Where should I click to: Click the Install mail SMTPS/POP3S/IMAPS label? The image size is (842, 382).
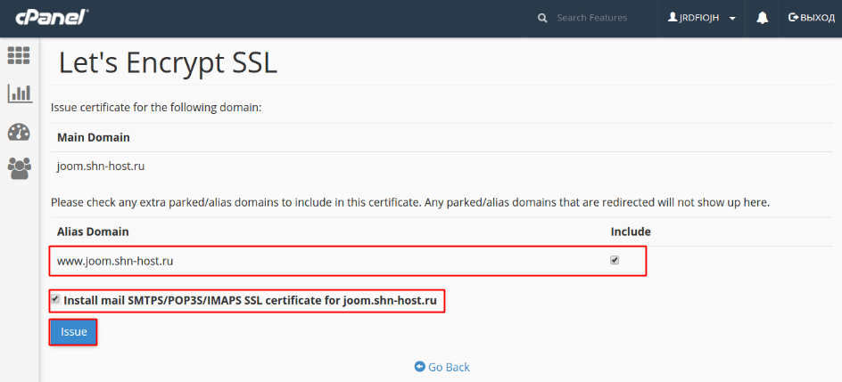click(250, 301)
